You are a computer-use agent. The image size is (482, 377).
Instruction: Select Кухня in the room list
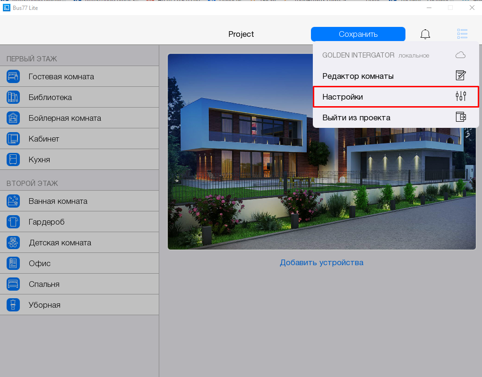pos(39,159)
